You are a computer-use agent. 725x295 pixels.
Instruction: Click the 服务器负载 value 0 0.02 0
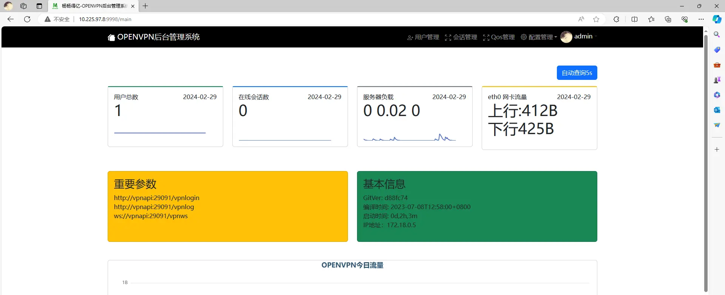(392, 111)
